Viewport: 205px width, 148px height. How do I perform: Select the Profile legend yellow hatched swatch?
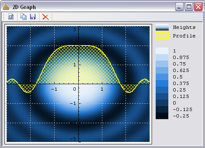(x=162, y=36)
